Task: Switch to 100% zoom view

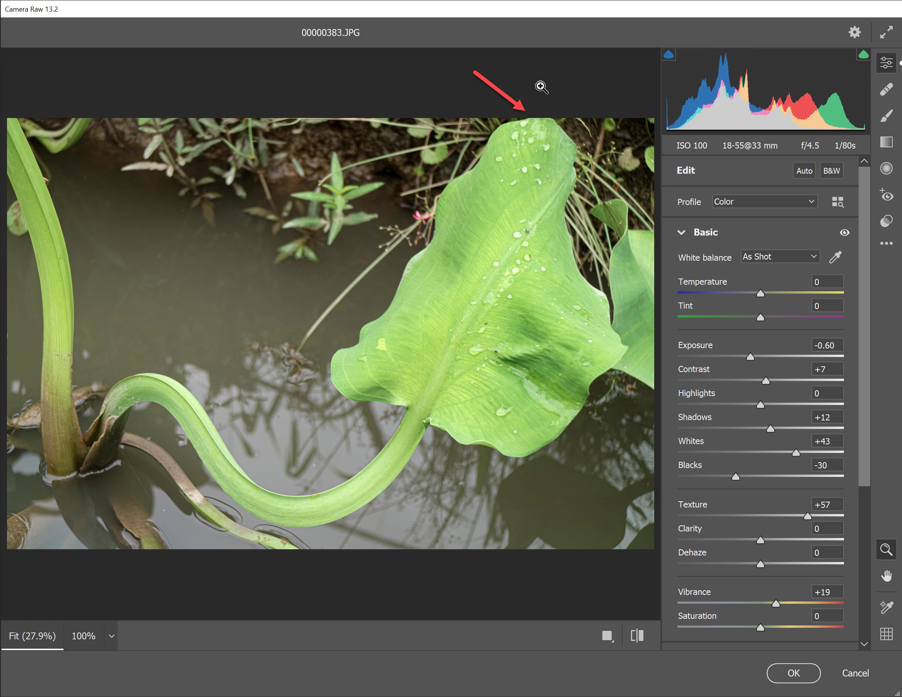Action: pyautogui.click(x=84, y=636)
